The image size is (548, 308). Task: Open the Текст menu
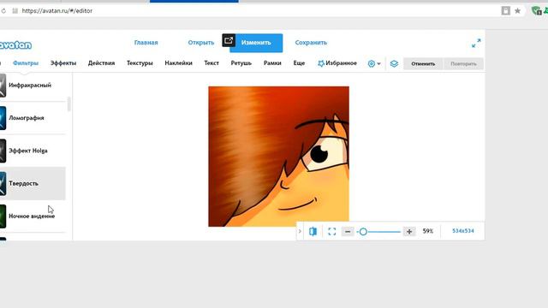coord(211,63)
